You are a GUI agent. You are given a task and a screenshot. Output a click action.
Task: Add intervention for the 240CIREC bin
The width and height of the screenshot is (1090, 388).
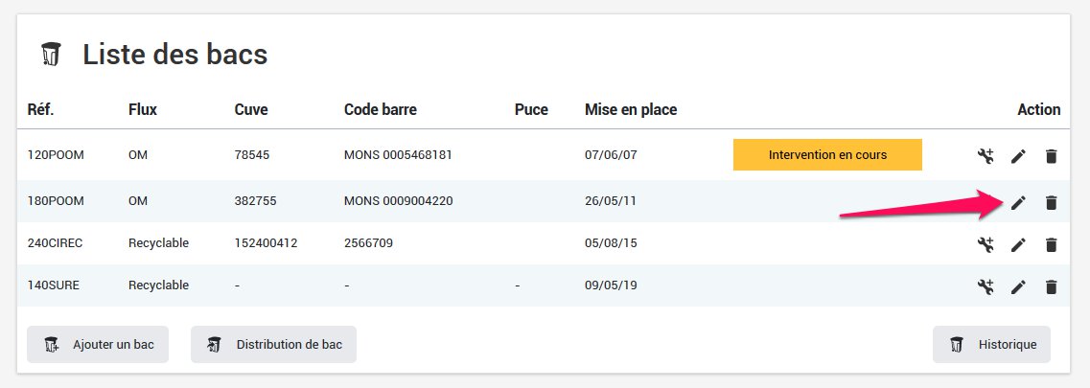point(986,244)
